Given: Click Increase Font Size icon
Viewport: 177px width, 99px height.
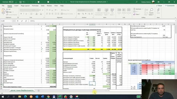Looking at the screenshot, I should point(40,10).
